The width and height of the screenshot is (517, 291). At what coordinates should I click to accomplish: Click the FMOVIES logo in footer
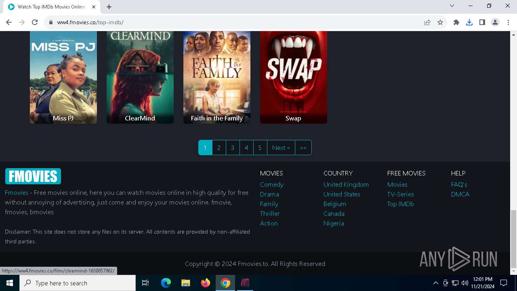tap(33, 176)
